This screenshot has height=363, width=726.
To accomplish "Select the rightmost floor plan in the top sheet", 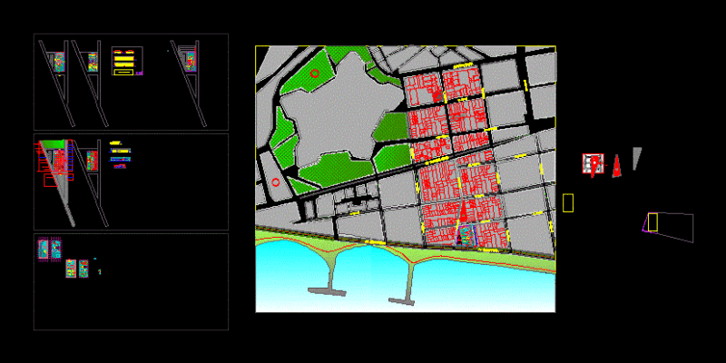I will click(x=191, y=62).
